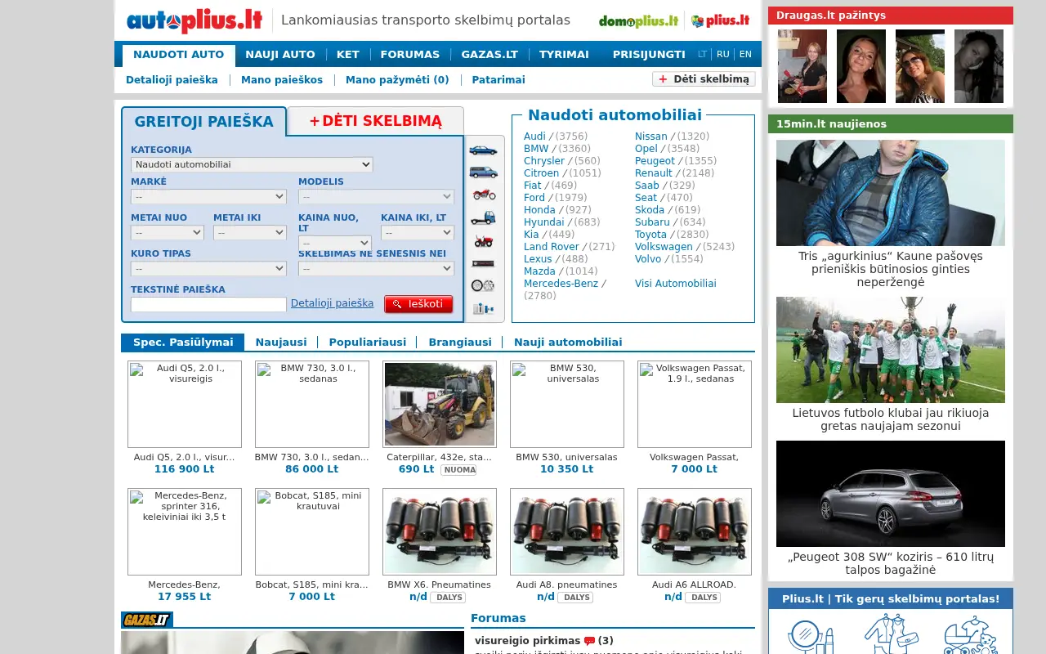The height and width of the screenshot is (654, 1046).
Task: Switch site language to EN
Action: [745, 55]
